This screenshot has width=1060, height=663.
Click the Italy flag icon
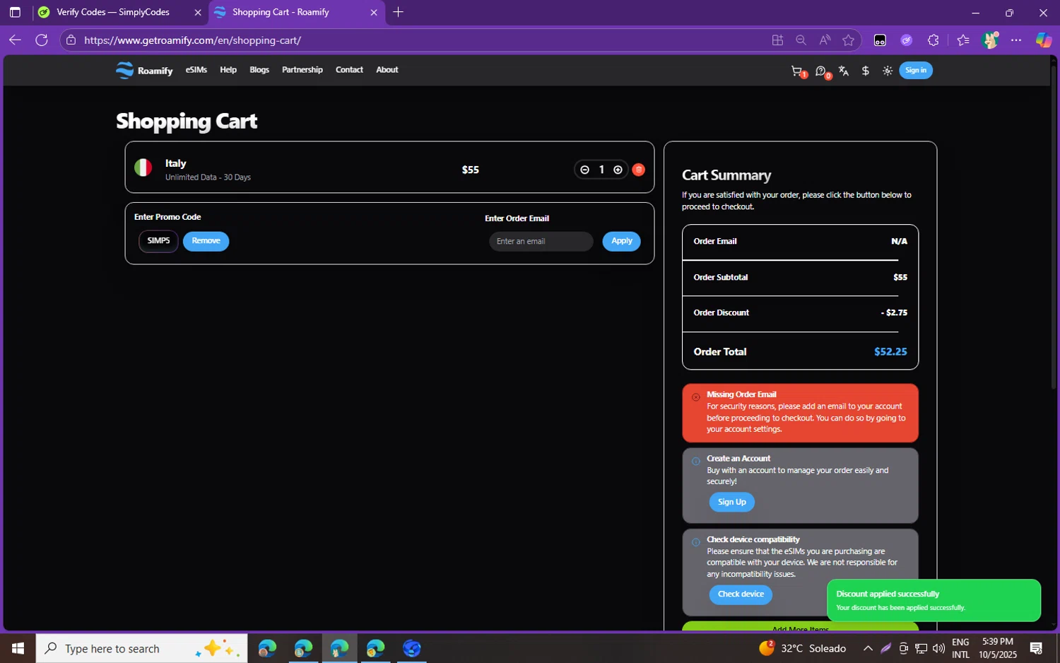[x=143, y=168]
